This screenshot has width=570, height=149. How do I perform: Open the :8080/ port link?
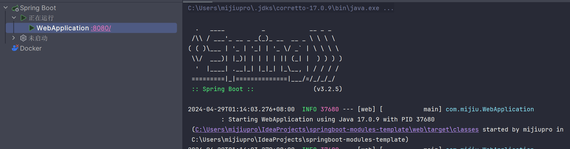[x=101, y=28]
